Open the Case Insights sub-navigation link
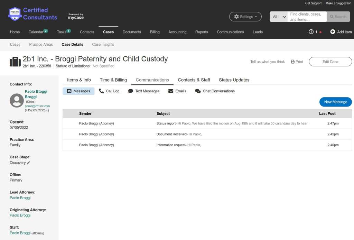The width and height of the screenshot is (354, 240). 103,45
